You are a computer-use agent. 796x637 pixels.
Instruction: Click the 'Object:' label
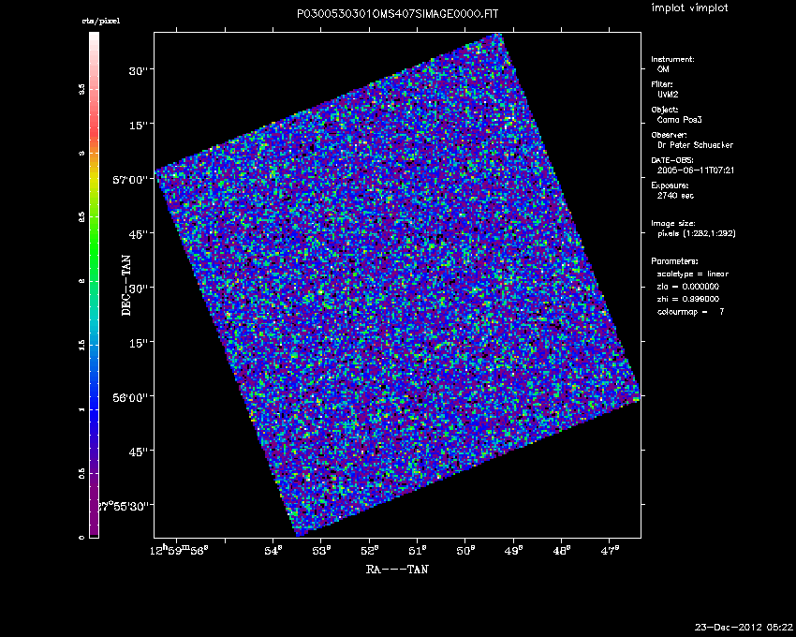[x=665, y=110]
